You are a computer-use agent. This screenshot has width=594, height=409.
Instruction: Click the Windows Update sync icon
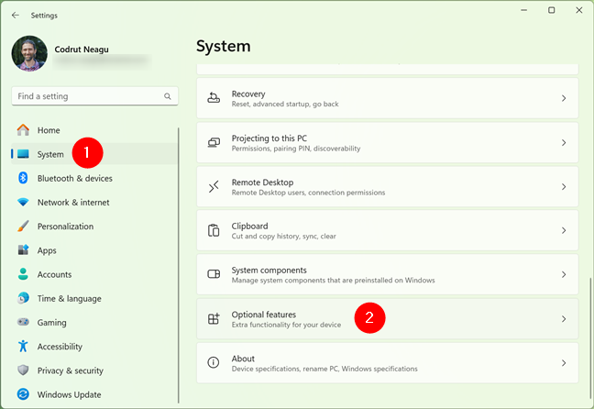23,394
